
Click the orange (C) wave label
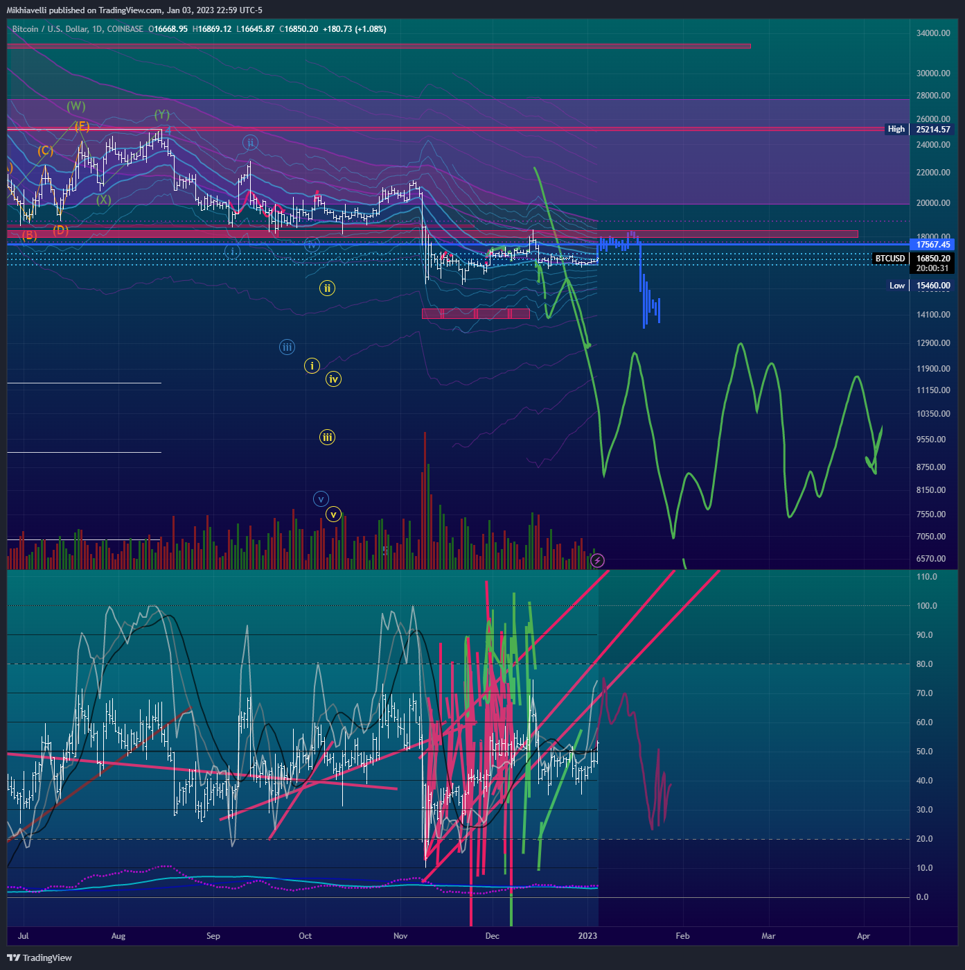(x=46, y=150)
